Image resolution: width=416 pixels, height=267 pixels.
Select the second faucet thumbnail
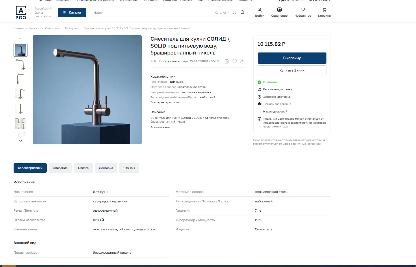[21, 65]
